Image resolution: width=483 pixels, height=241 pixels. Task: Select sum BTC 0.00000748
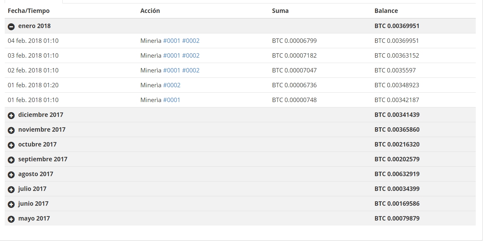tap(294, 100)
